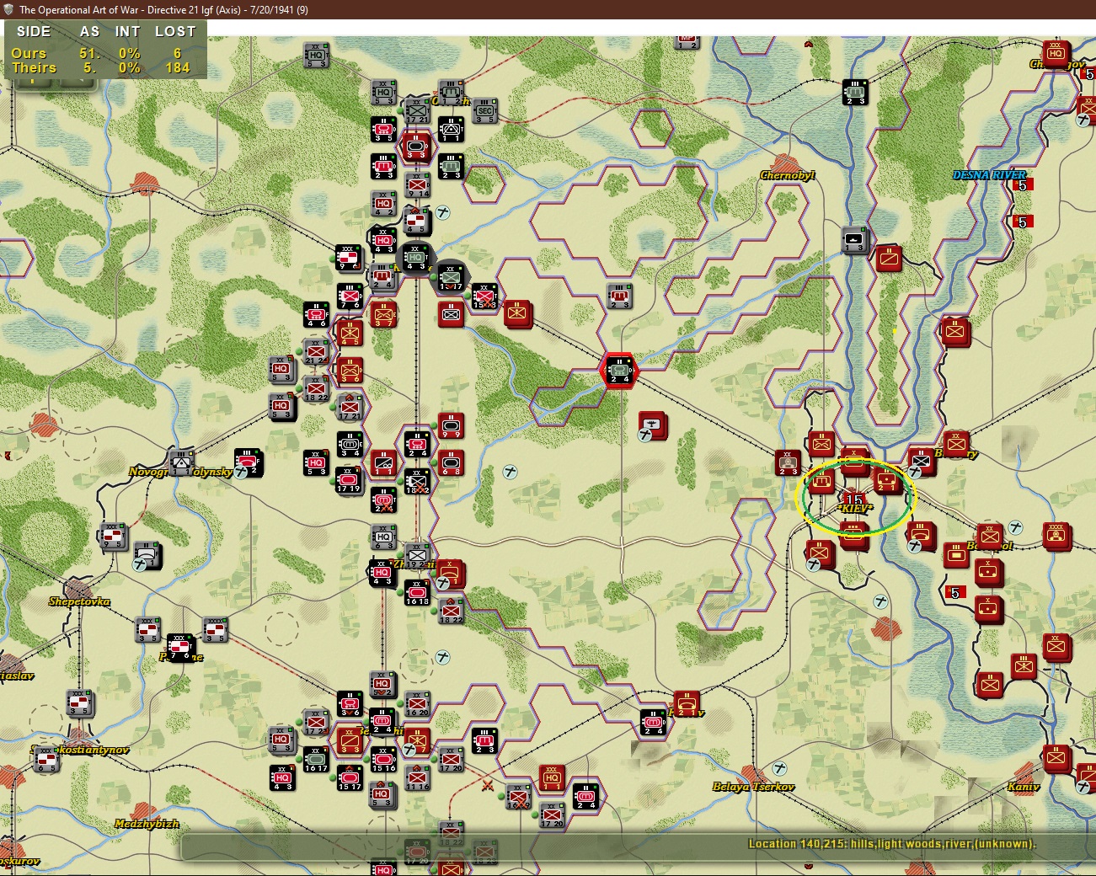Click the infantry division in the dark hex
Image resolution: width=1096 pixels, height=876 pixels.
coord(451,277)
